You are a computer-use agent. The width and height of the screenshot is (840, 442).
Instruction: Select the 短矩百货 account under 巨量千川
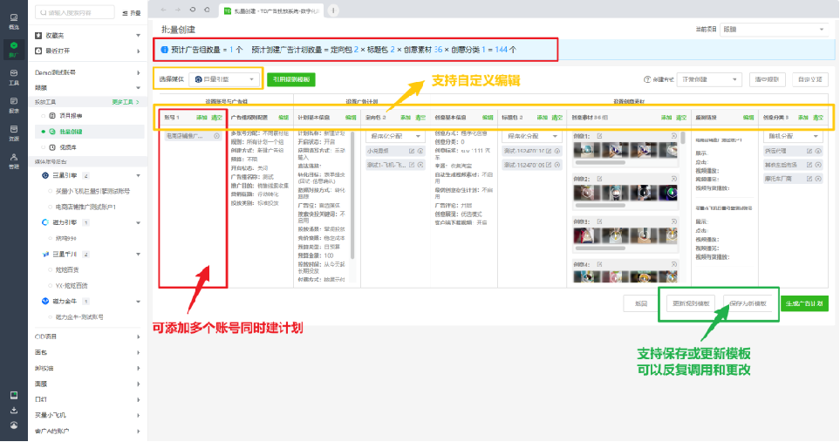(67, 269)
